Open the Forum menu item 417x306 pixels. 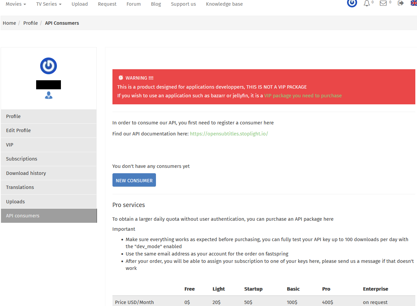pos(134,4)
